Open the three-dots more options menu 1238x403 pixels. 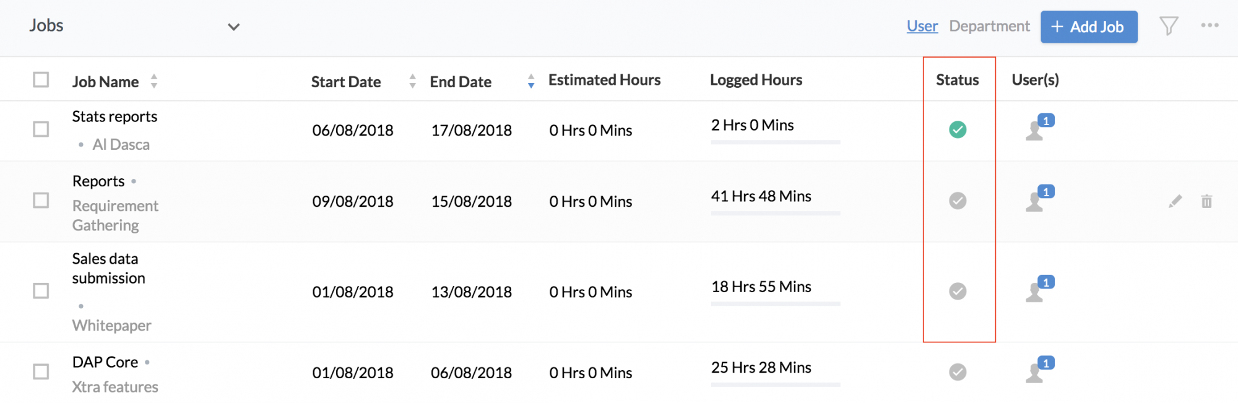point(1210,25)
